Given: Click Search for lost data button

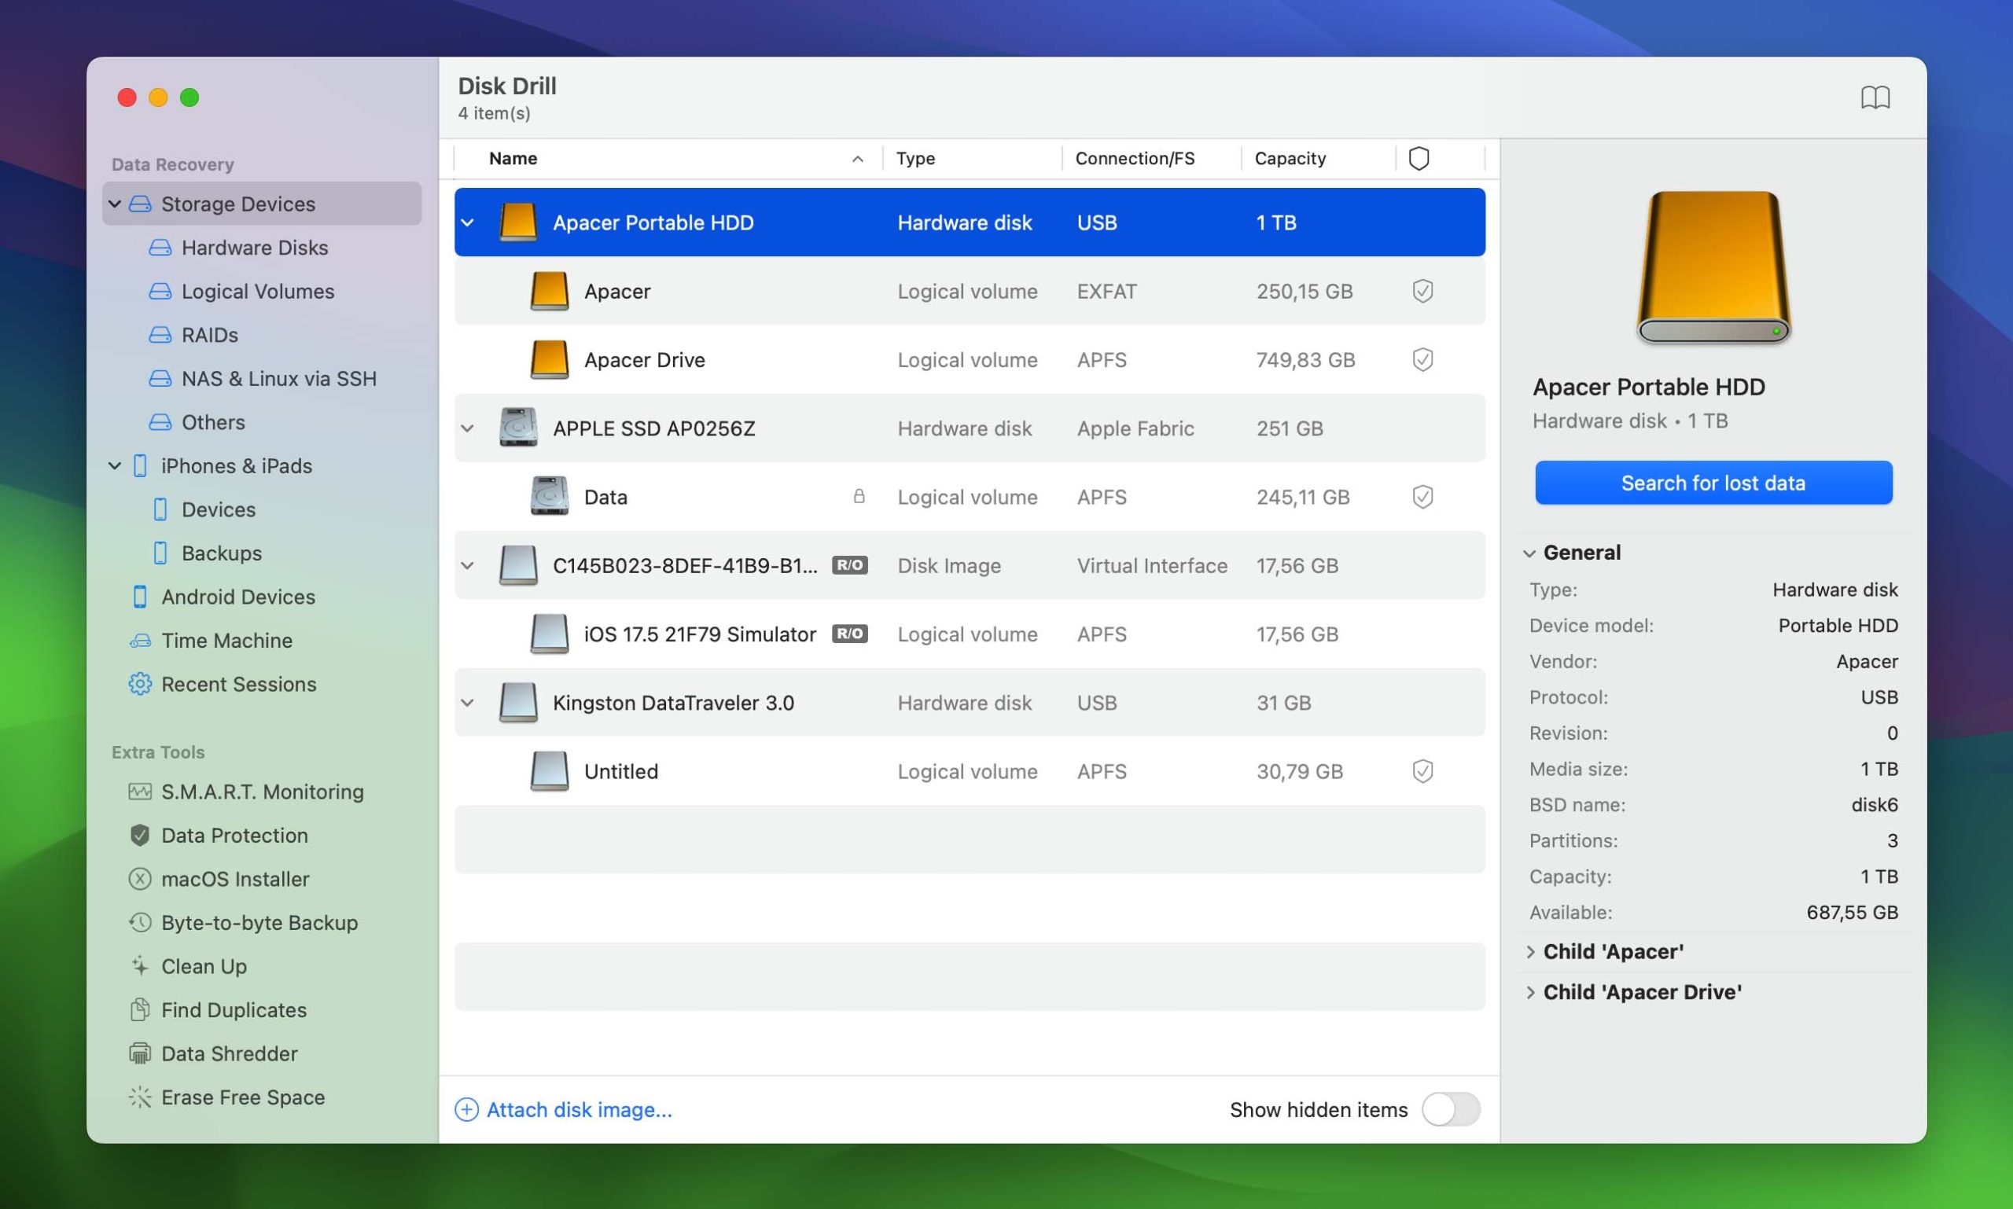Looking at the screenshot, I should 1713,483.
